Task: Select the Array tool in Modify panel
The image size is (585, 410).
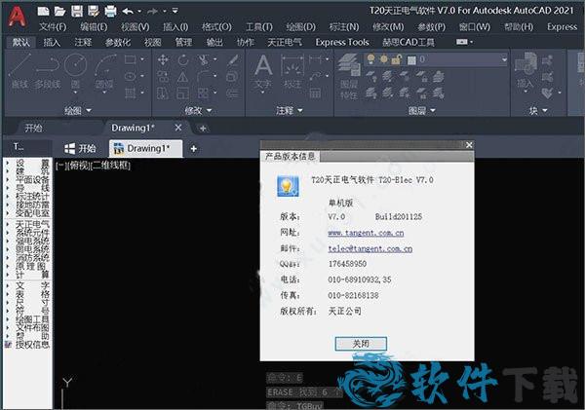Action: [x=204, y=93]
